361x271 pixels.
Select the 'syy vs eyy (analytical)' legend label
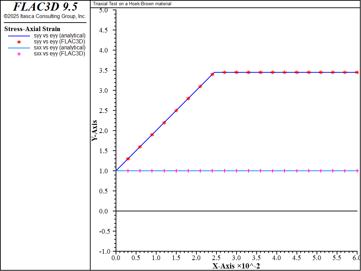(x=60, y=36)
